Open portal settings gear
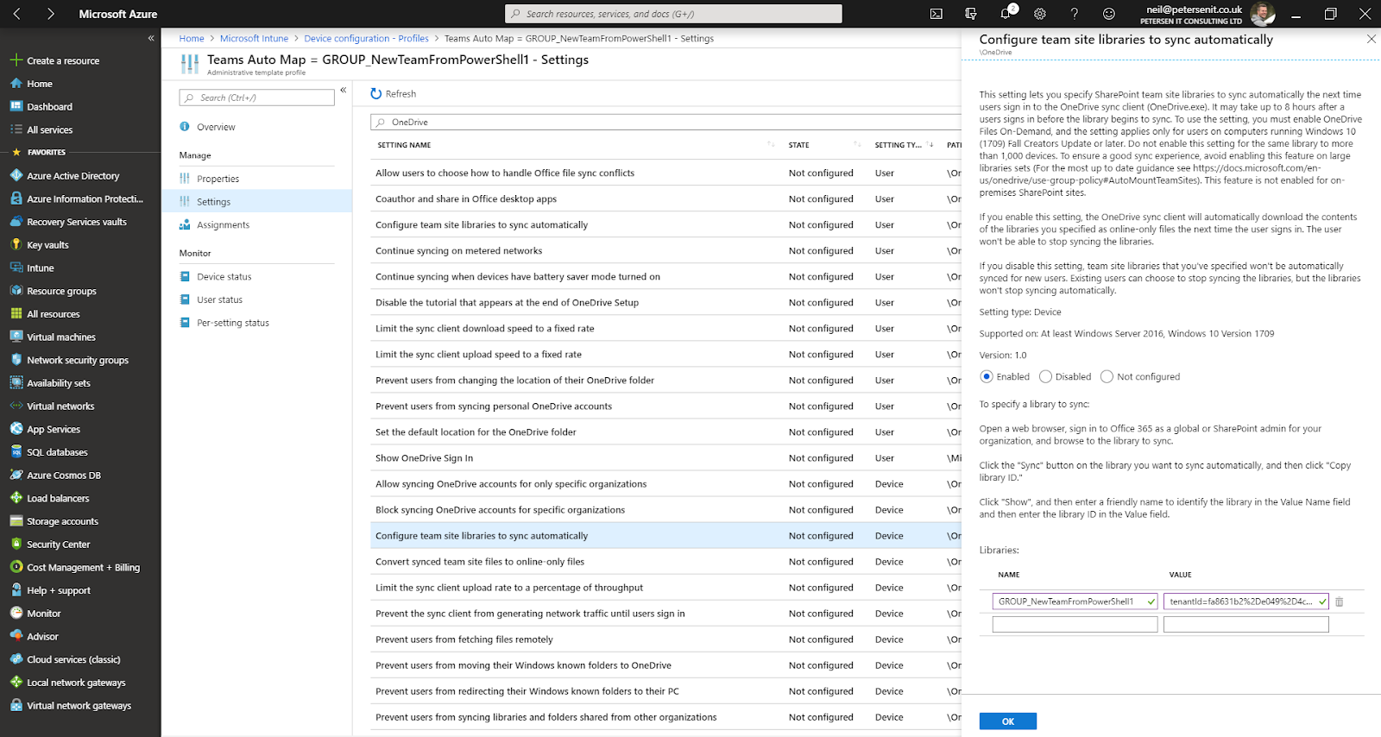Viewport: 1381px width, 737px height. [1040, 14]
